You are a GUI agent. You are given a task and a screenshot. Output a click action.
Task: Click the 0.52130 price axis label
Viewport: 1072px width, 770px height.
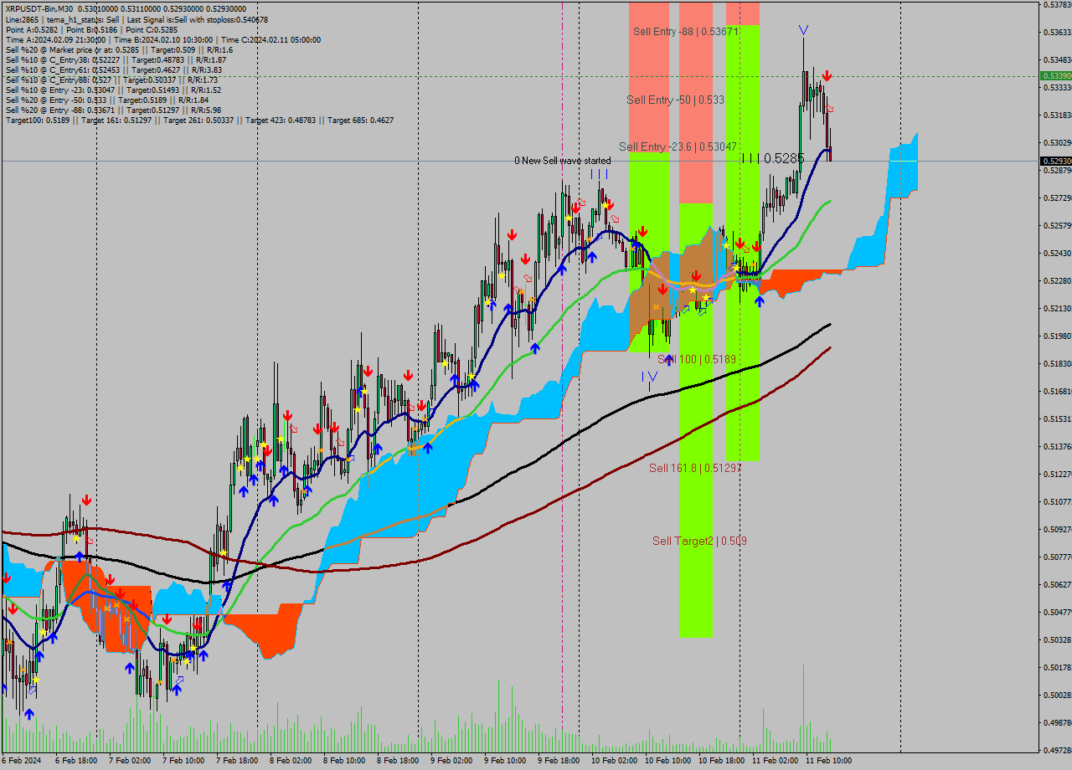point(1057,309)
